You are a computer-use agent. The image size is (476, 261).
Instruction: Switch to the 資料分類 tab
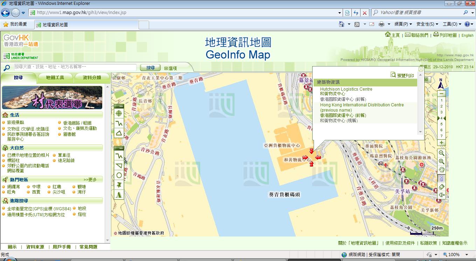click(x=92, y=78)
